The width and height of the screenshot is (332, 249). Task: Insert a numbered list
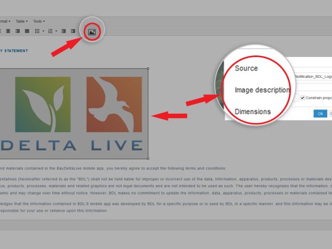coord(50,31)
